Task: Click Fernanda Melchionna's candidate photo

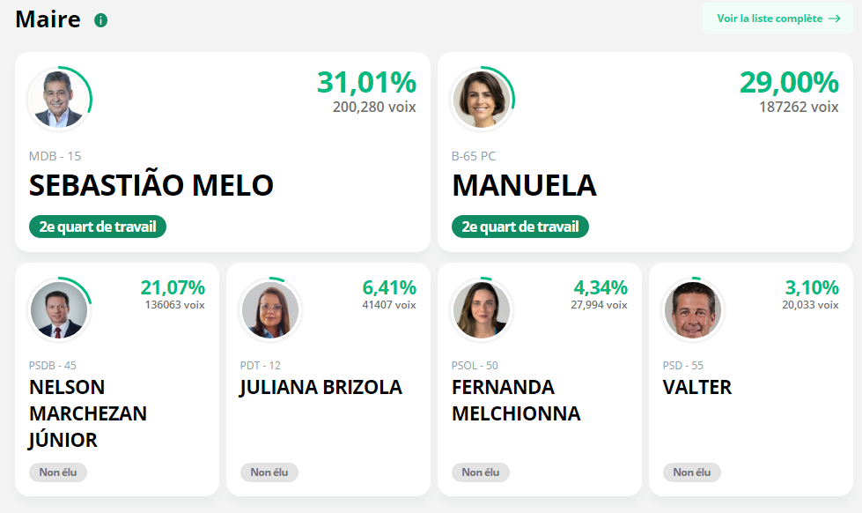Action: (482, 309)
